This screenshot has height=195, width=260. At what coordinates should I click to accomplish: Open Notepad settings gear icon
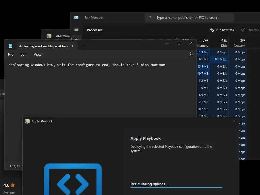(191, 54)
